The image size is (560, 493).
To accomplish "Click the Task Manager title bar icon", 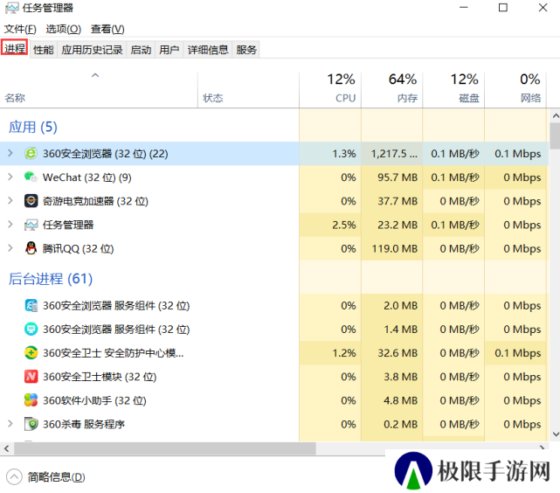I will pos(11,8).
